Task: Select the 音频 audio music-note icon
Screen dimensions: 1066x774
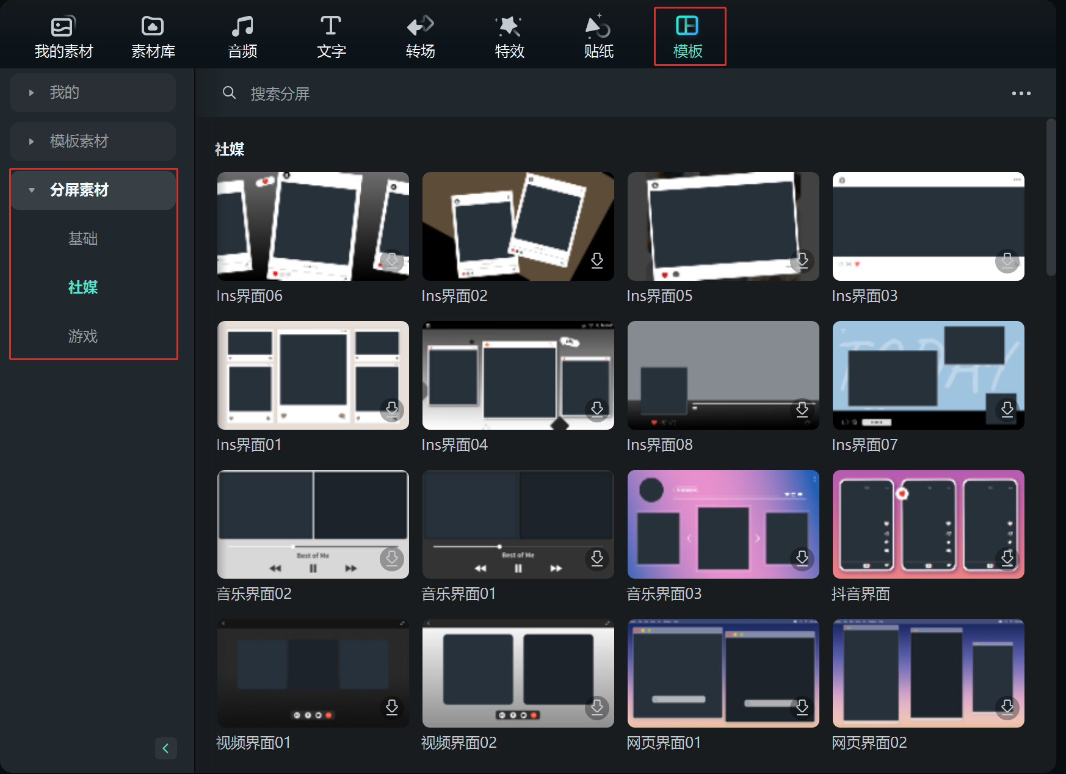Action: pos(242,27)
